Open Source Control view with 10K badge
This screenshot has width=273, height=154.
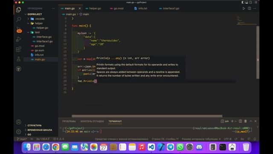click(19, 30)
